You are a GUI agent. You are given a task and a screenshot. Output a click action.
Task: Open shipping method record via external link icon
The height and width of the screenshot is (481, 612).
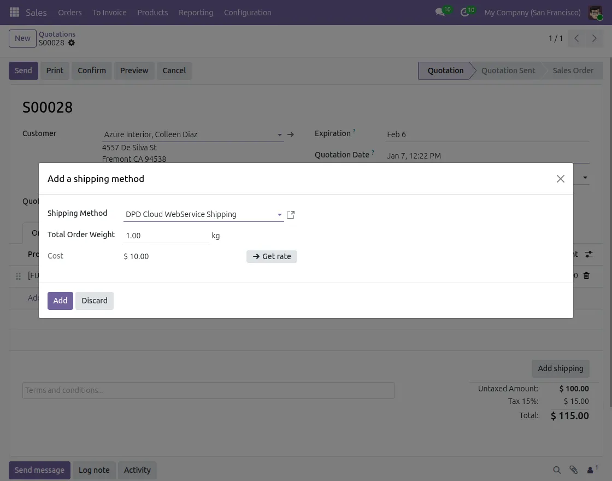(290, 214)
